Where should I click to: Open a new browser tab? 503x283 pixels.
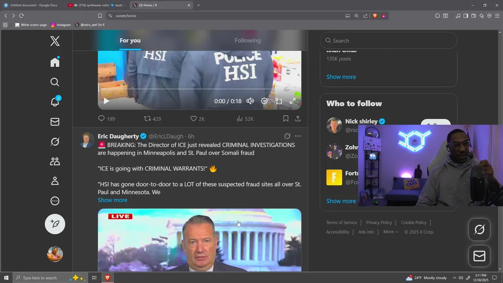coord(198,5)
